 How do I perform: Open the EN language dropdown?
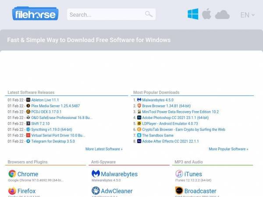coord(247,15)
